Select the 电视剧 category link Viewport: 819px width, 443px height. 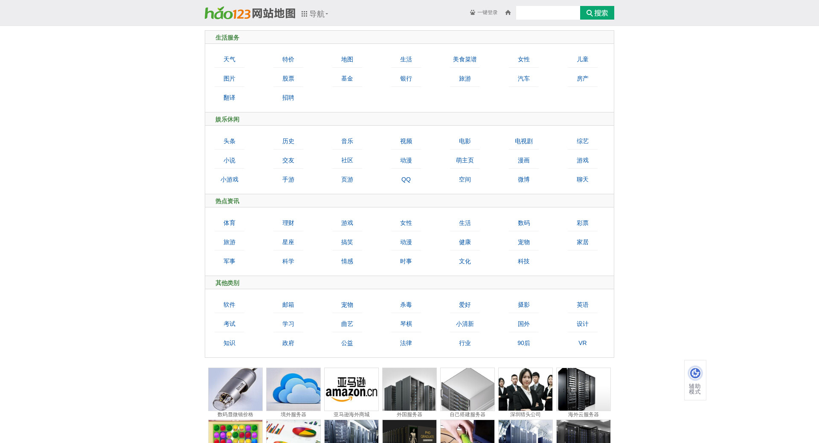[523, 141]
